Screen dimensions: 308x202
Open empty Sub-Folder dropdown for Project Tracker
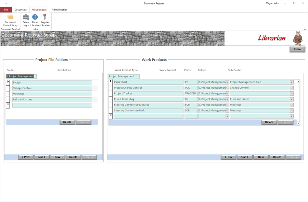(x=292, y=93)
